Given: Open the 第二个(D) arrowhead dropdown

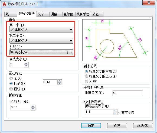Looking at the screenshot, I should click(41, 41).
